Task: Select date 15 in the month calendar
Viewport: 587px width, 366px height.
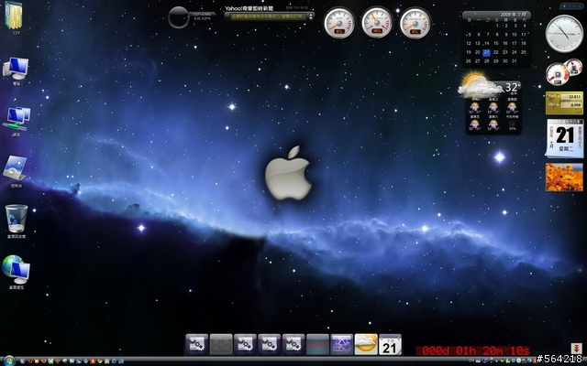Action: (x=496, y=44)
